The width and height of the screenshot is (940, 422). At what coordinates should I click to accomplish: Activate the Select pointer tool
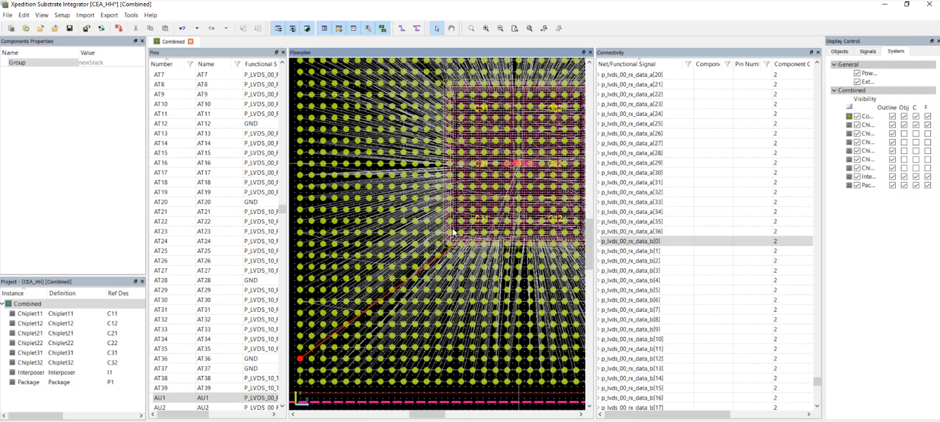(x=437, y=28)
